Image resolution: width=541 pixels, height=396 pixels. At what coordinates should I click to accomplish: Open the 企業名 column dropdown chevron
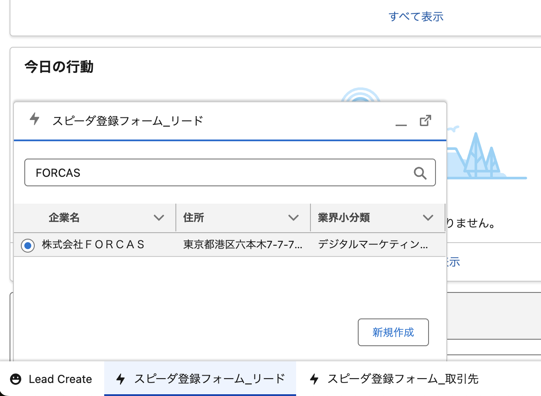click(159, 217)
